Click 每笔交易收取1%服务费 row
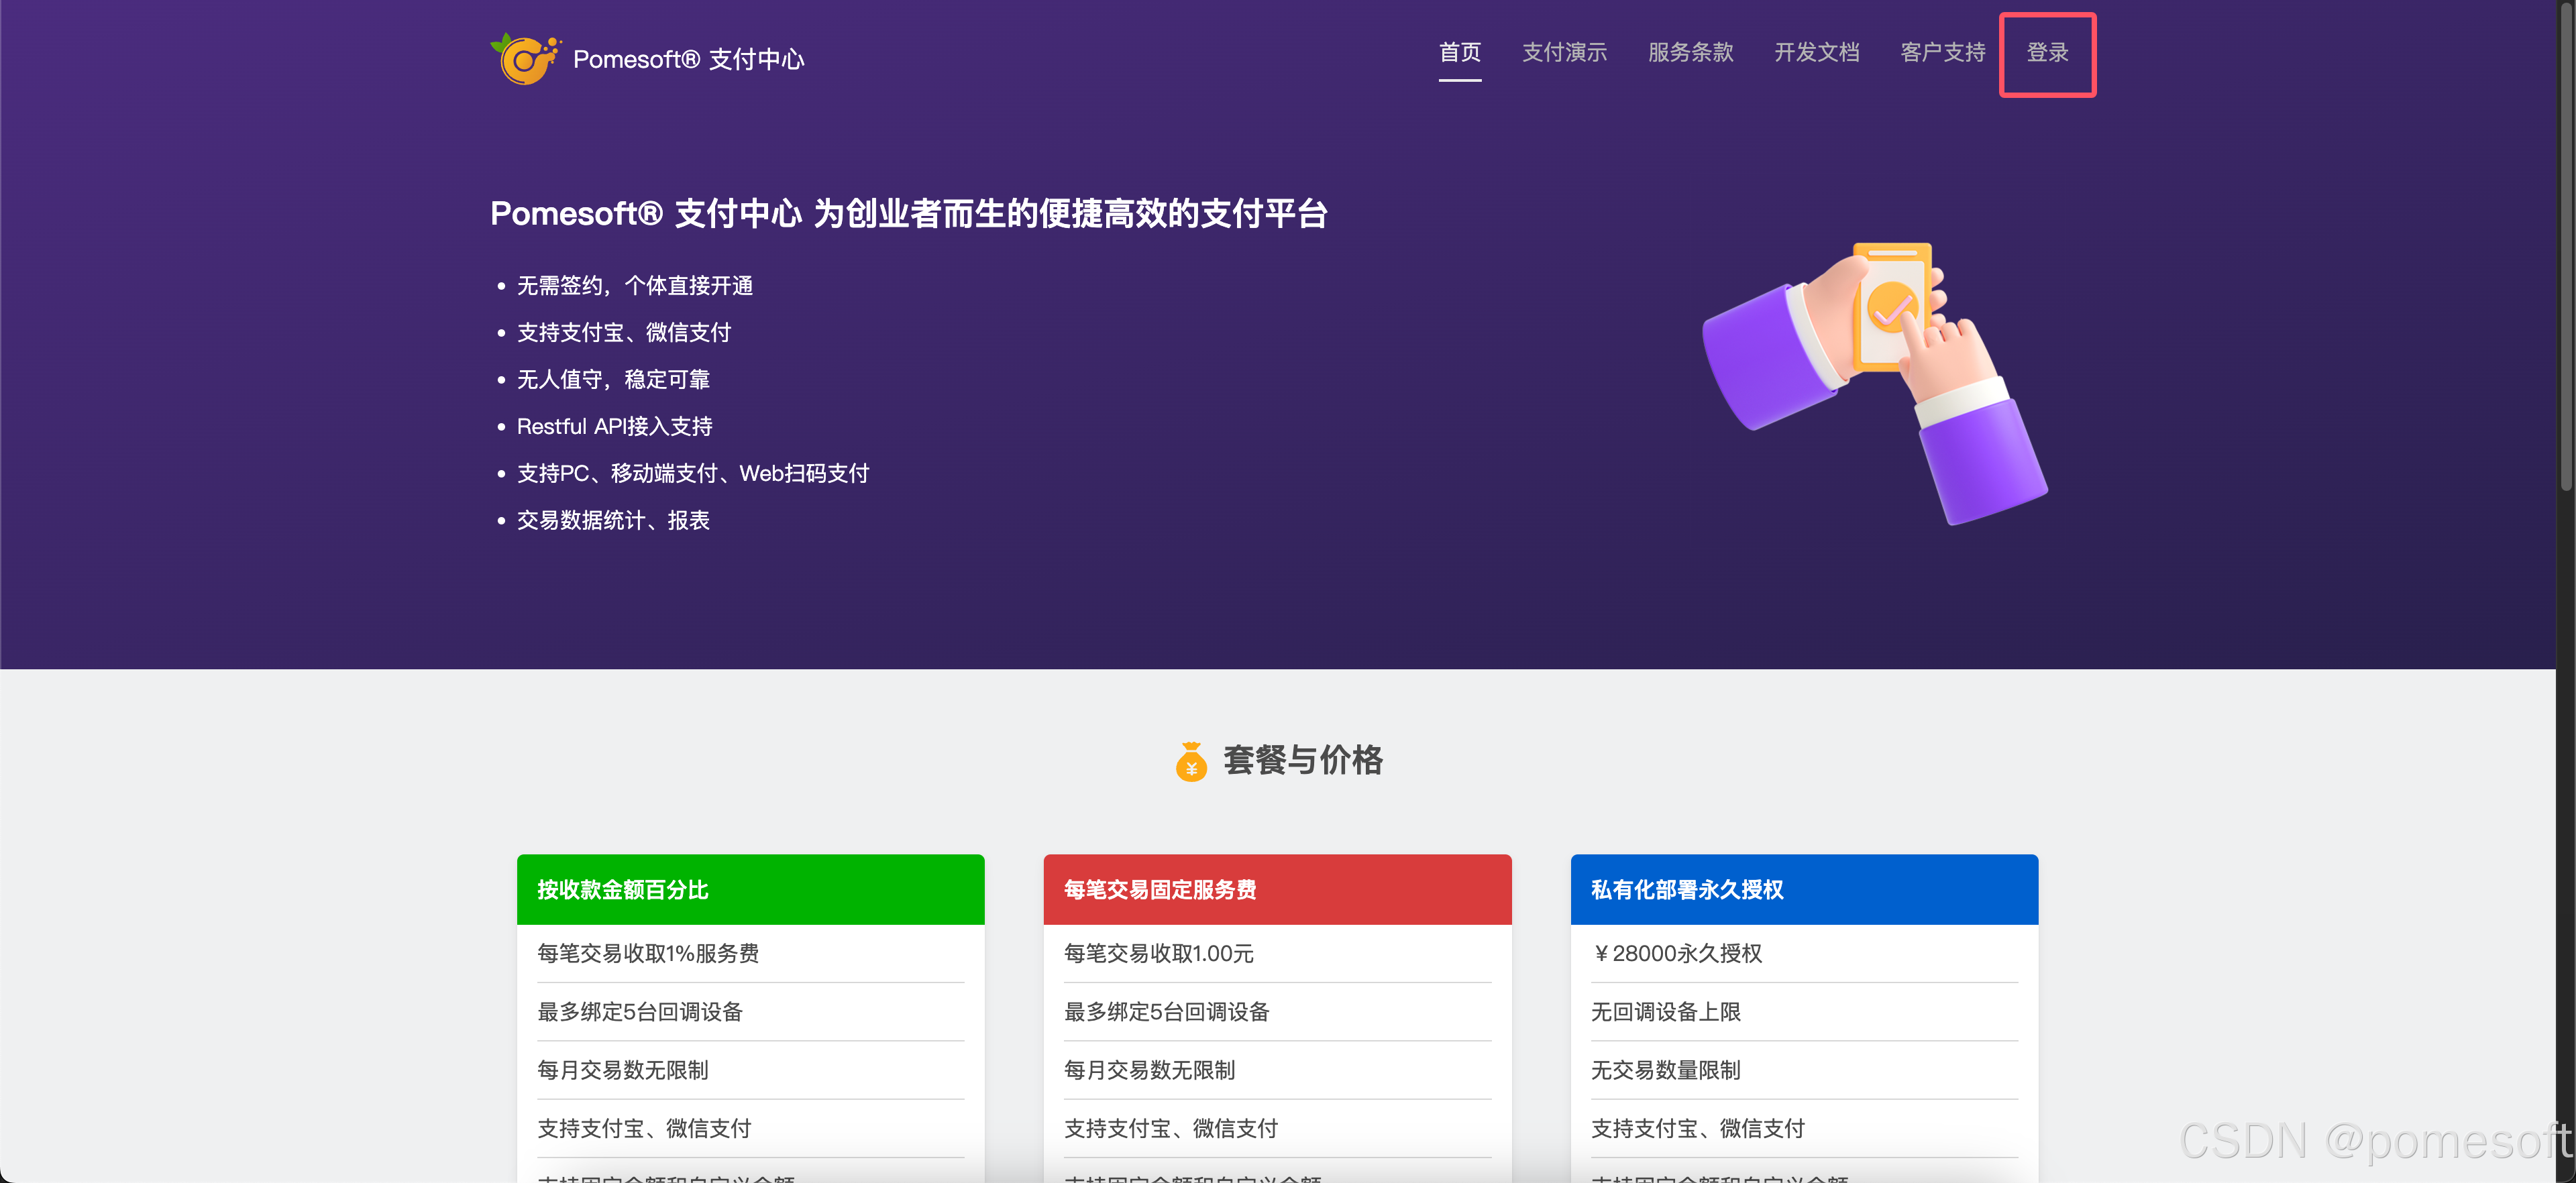 (648, 953)
